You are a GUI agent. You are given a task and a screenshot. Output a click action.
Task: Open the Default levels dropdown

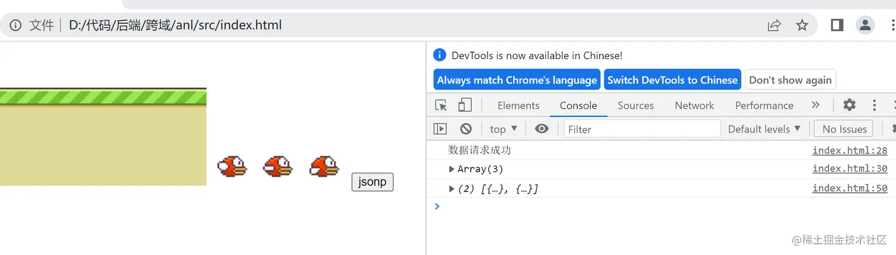[764, 129]
